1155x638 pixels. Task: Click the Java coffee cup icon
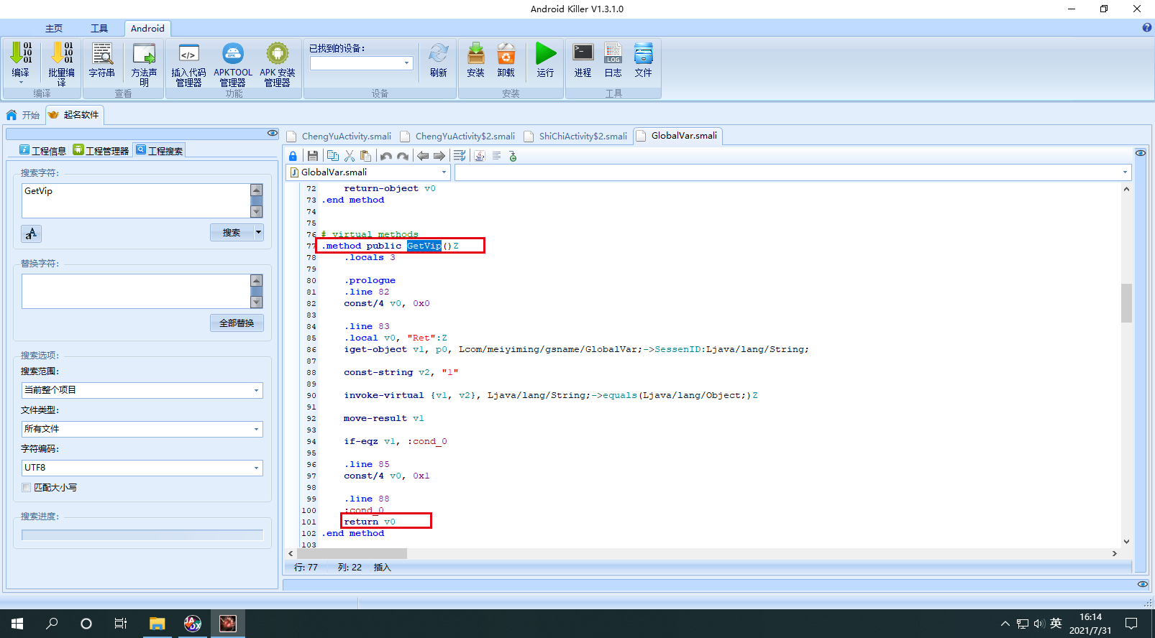[480, 156]
